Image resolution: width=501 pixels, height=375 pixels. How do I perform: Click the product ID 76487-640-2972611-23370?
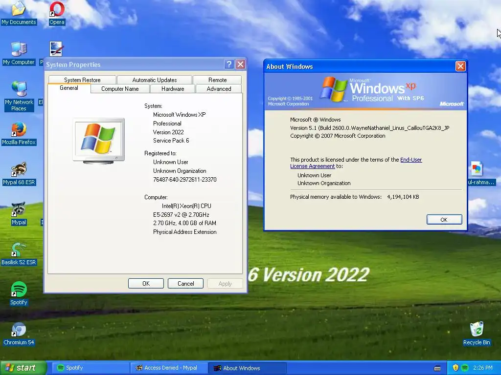tap(184, 180)
